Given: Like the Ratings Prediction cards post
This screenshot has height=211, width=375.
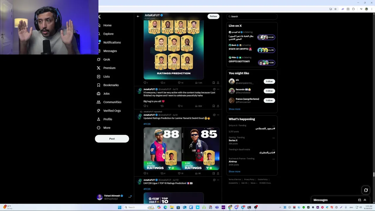Looking at the screenshot, I should pos(179,83).
